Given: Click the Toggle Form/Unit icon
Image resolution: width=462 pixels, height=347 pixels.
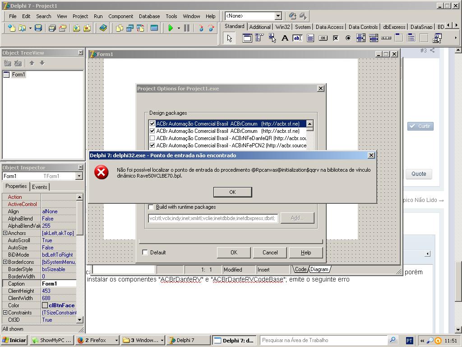Looking at the screenshot, I should (140, 28).
